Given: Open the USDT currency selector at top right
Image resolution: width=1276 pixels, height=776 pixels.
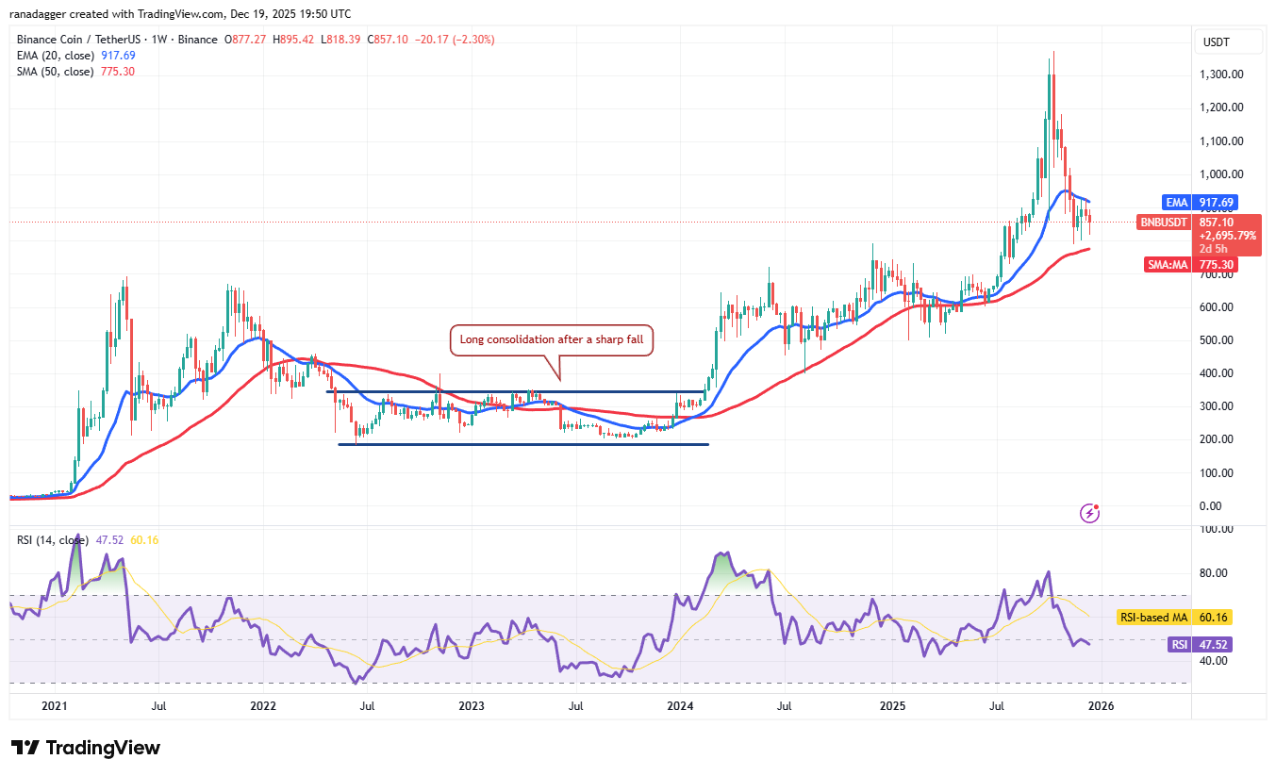Looking at the screenshot, I should pos(1228,41).
